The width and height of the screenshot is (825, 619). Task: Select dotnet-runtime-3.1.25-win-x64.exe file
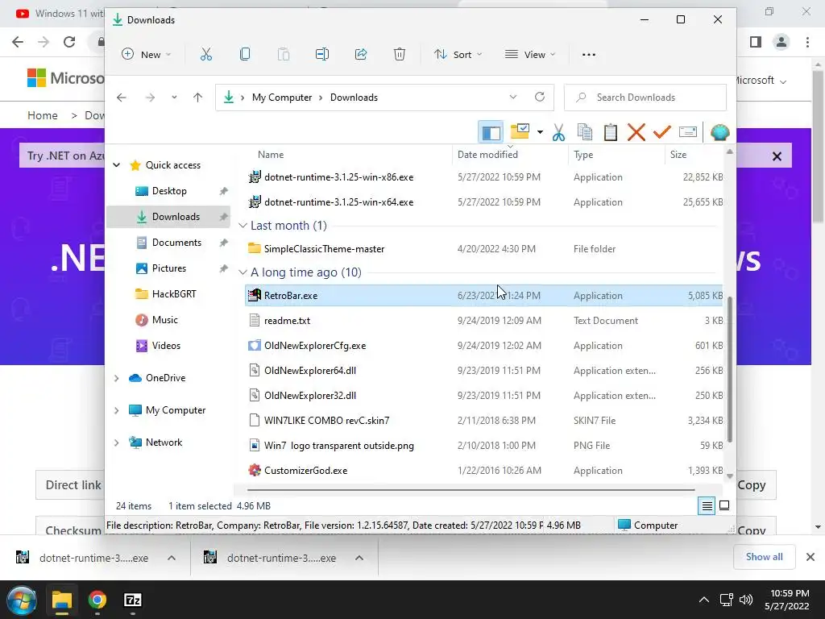483,202
